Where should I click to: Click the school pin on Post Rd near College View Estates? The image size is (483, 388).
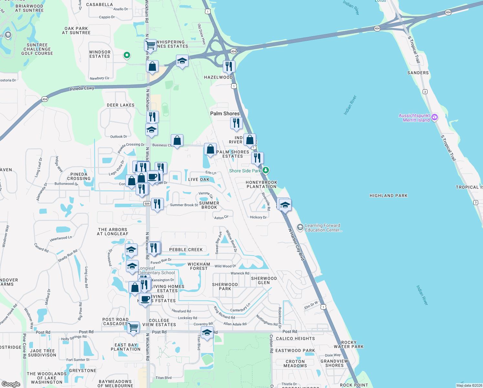tap(207, 332)
